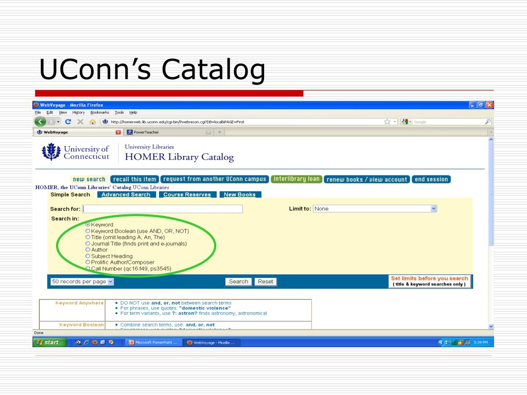
Task: Select the Simple Search tab
Action: pyautogui.click(x=70, y=194)
